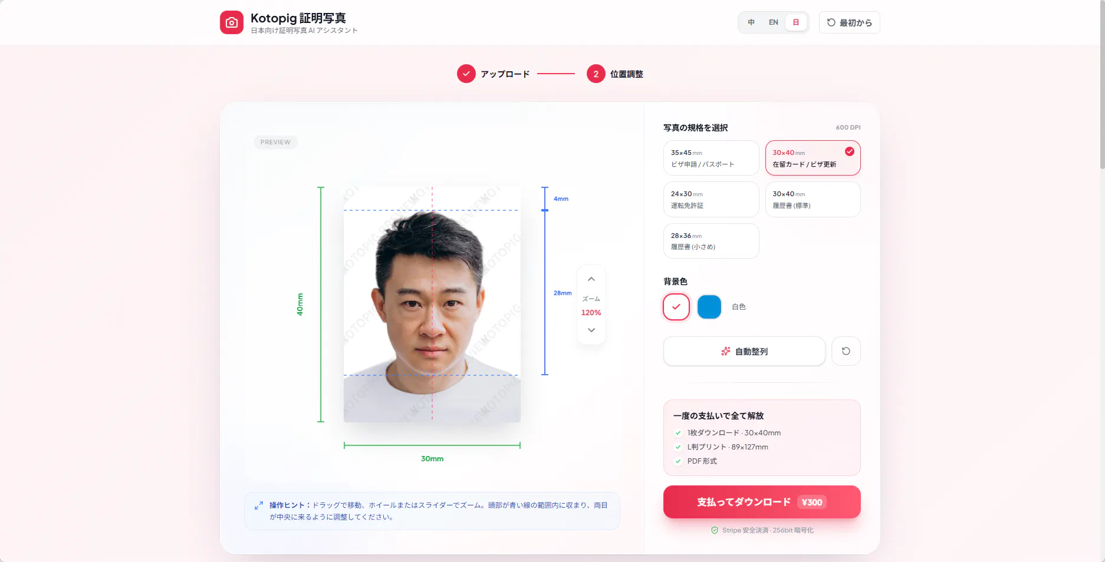Click the Kotopig red camera logo icon
Screen dimensions: 1105x562
232,22
